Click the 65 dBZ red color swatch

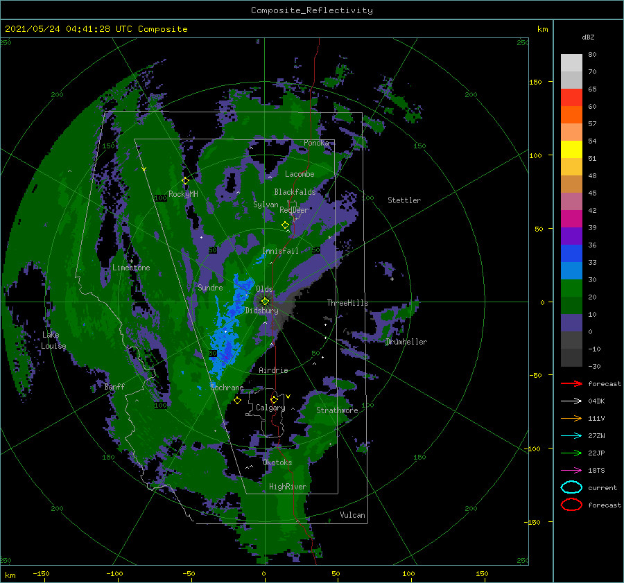572,98
